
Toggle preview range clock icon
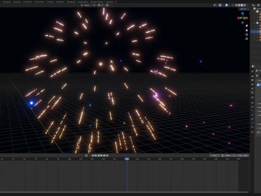tap(222, 155)
